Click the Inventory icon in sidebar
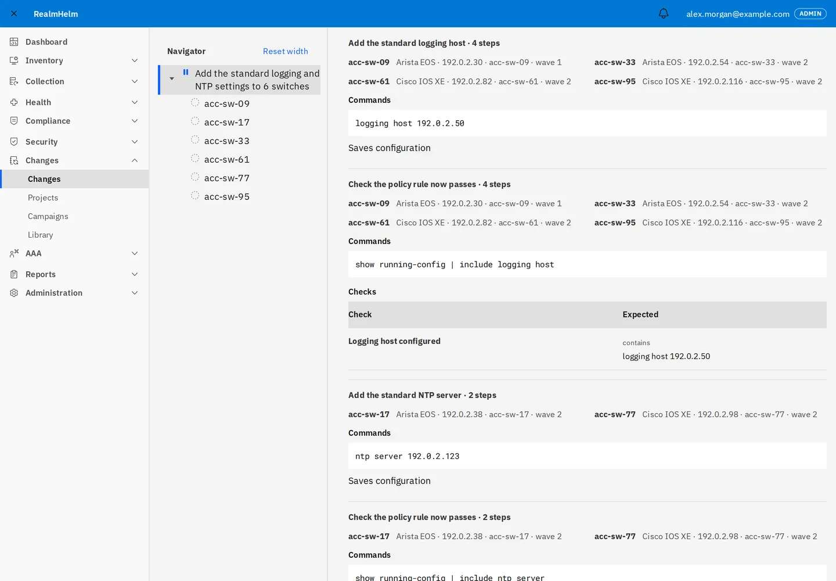Image resolution: width=836 pixels, height=581 pixels. point(14,60)
